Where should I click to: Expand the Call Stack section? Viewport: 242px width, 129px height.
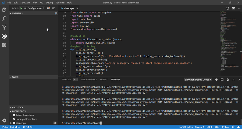(x=34, y=107)
